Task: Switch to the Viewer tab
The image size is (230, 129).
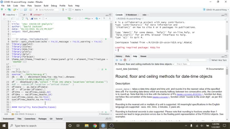Action: (x=143, y=56)
